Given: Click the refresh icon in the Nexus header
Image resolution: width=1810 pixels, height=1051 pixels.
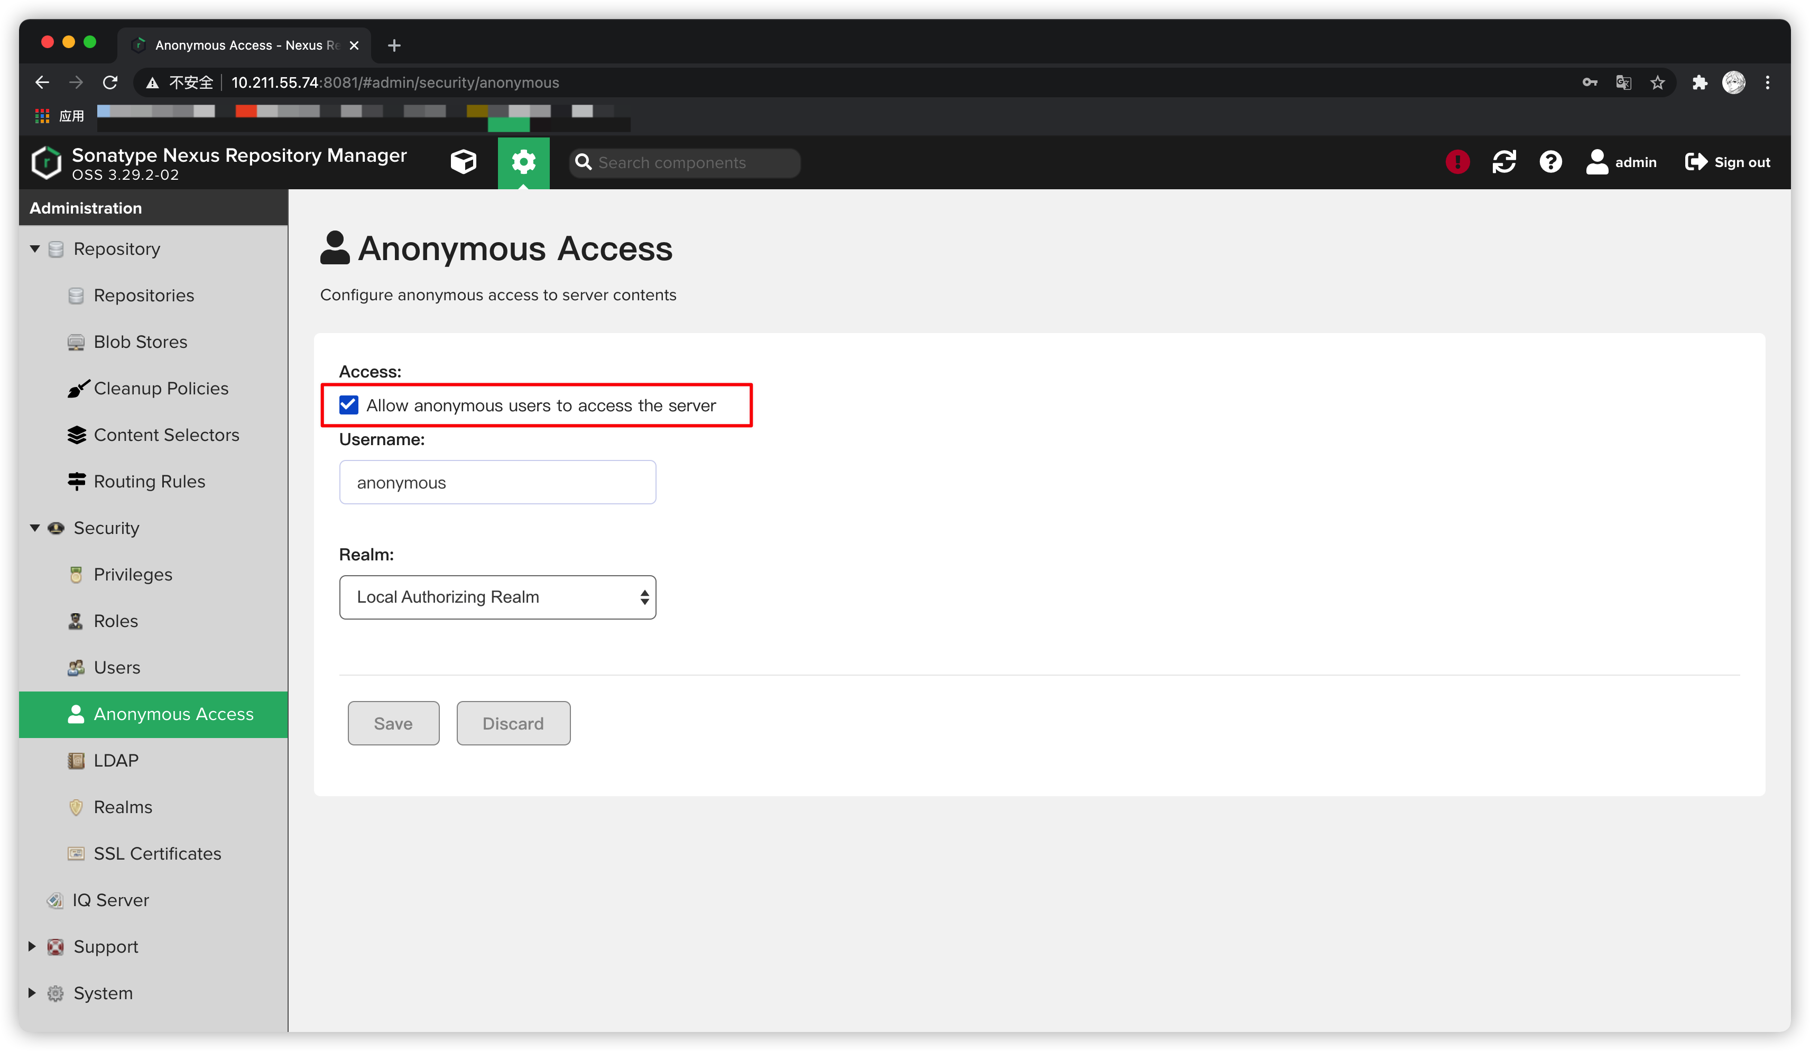Looking at the screenshot, I should (1504, 162).
